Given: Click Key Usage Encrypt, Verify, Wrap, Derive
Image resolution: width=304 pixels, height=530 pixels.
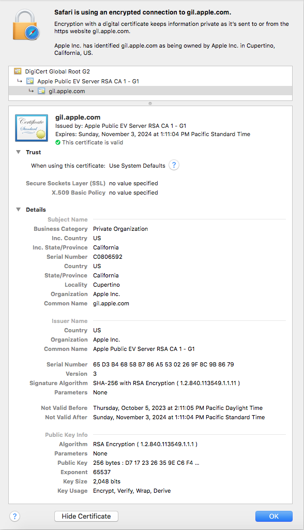Looking at the screenshot, I should [x=132, y=491].
